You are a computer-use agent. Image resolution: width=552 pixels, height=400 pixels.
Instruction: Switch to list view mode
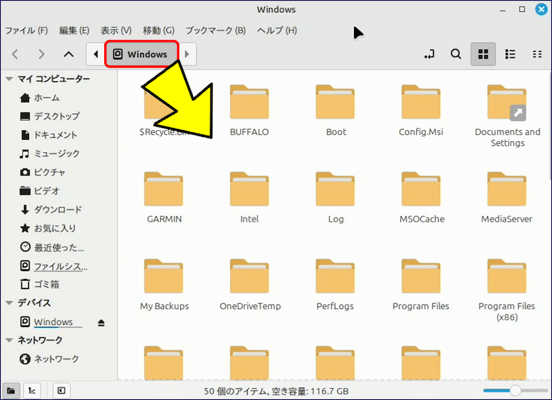pyautogui.click(x=511, y=54)
